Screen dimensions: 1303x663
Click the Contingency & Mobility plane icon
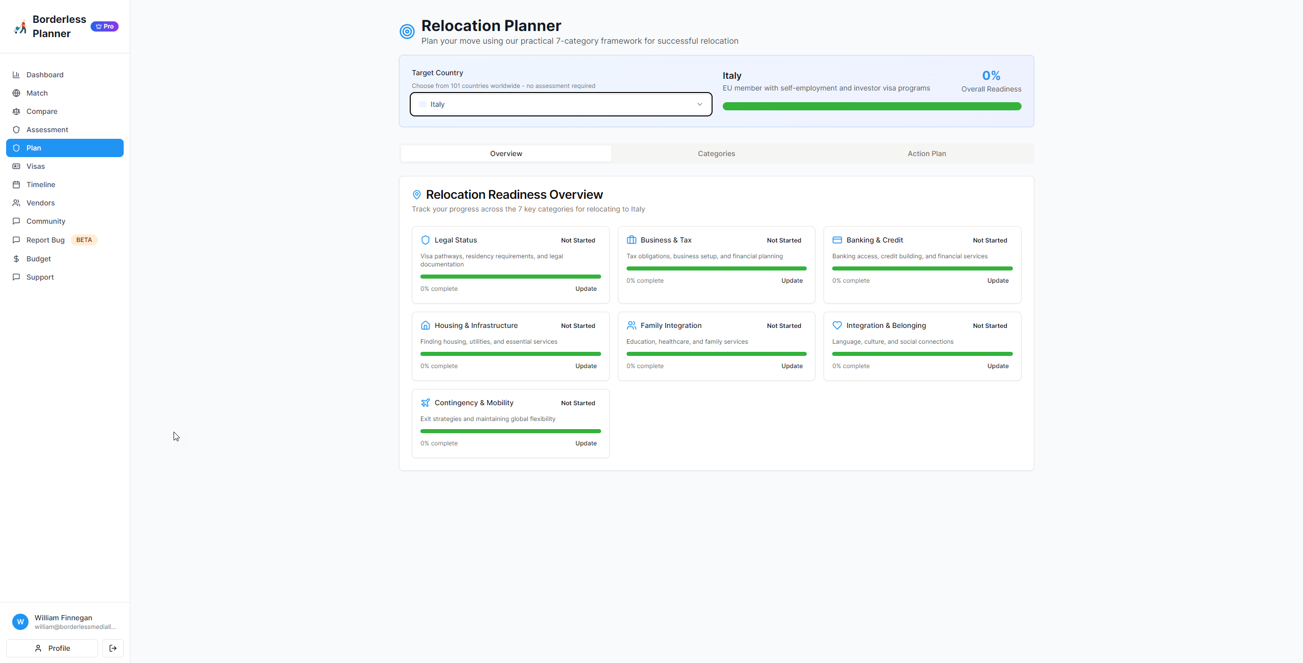(426, 403)
